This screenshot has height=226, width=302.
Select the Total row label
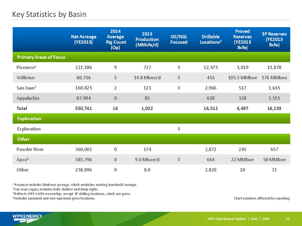(x=22, y=108)
